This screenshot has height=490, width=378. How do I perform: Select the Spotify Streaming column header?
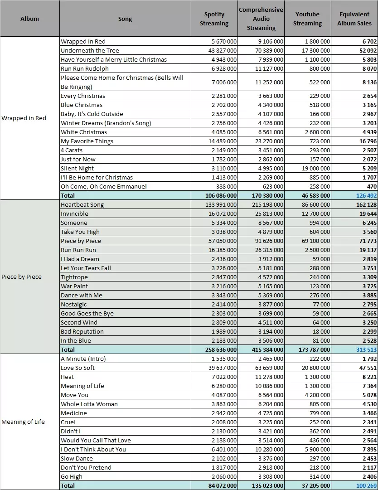coord(214,19)
